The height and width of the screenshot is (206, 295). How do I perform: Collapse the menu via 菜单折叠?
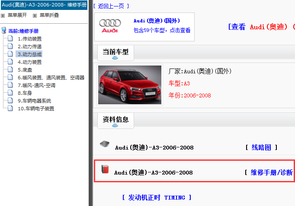point(49,15)
